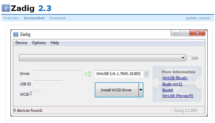This screenshot has width=215, height=123.
Task: Open the Device menu
Action: [x=21, y=43]
